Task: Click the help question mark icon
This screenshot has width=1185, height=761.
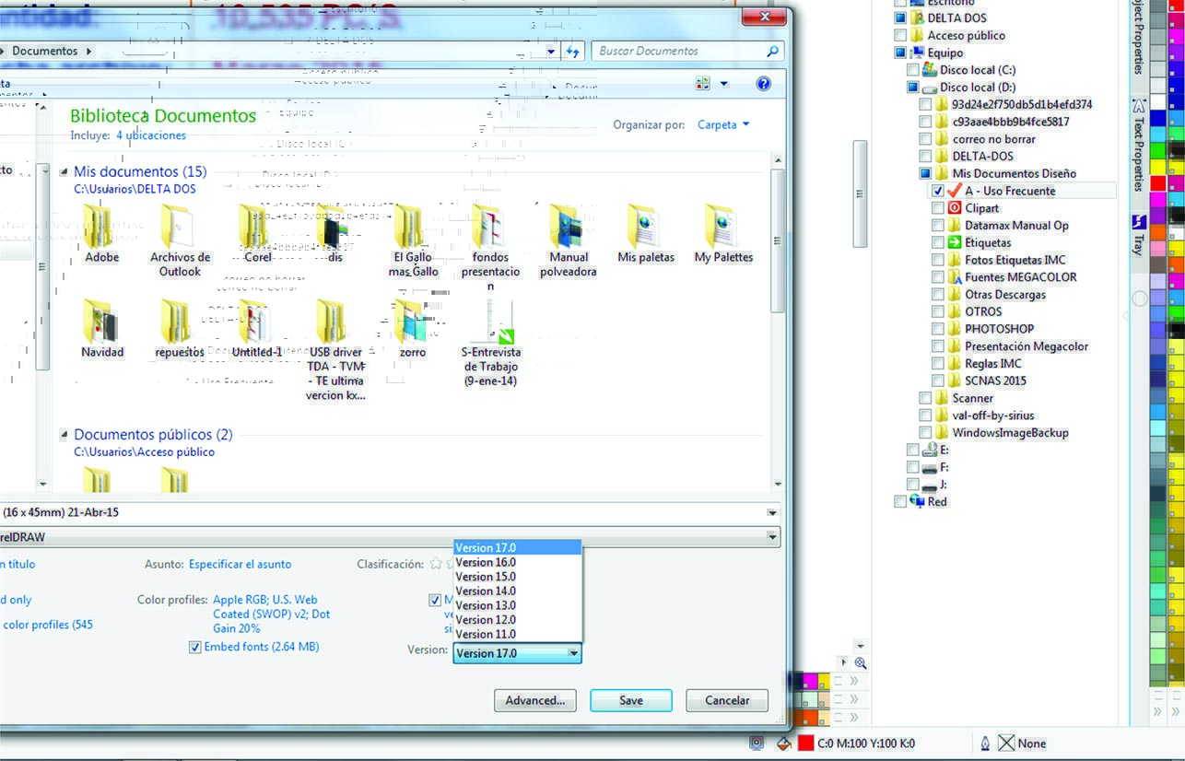Action: pyautogui.click(x=763, y=84)
